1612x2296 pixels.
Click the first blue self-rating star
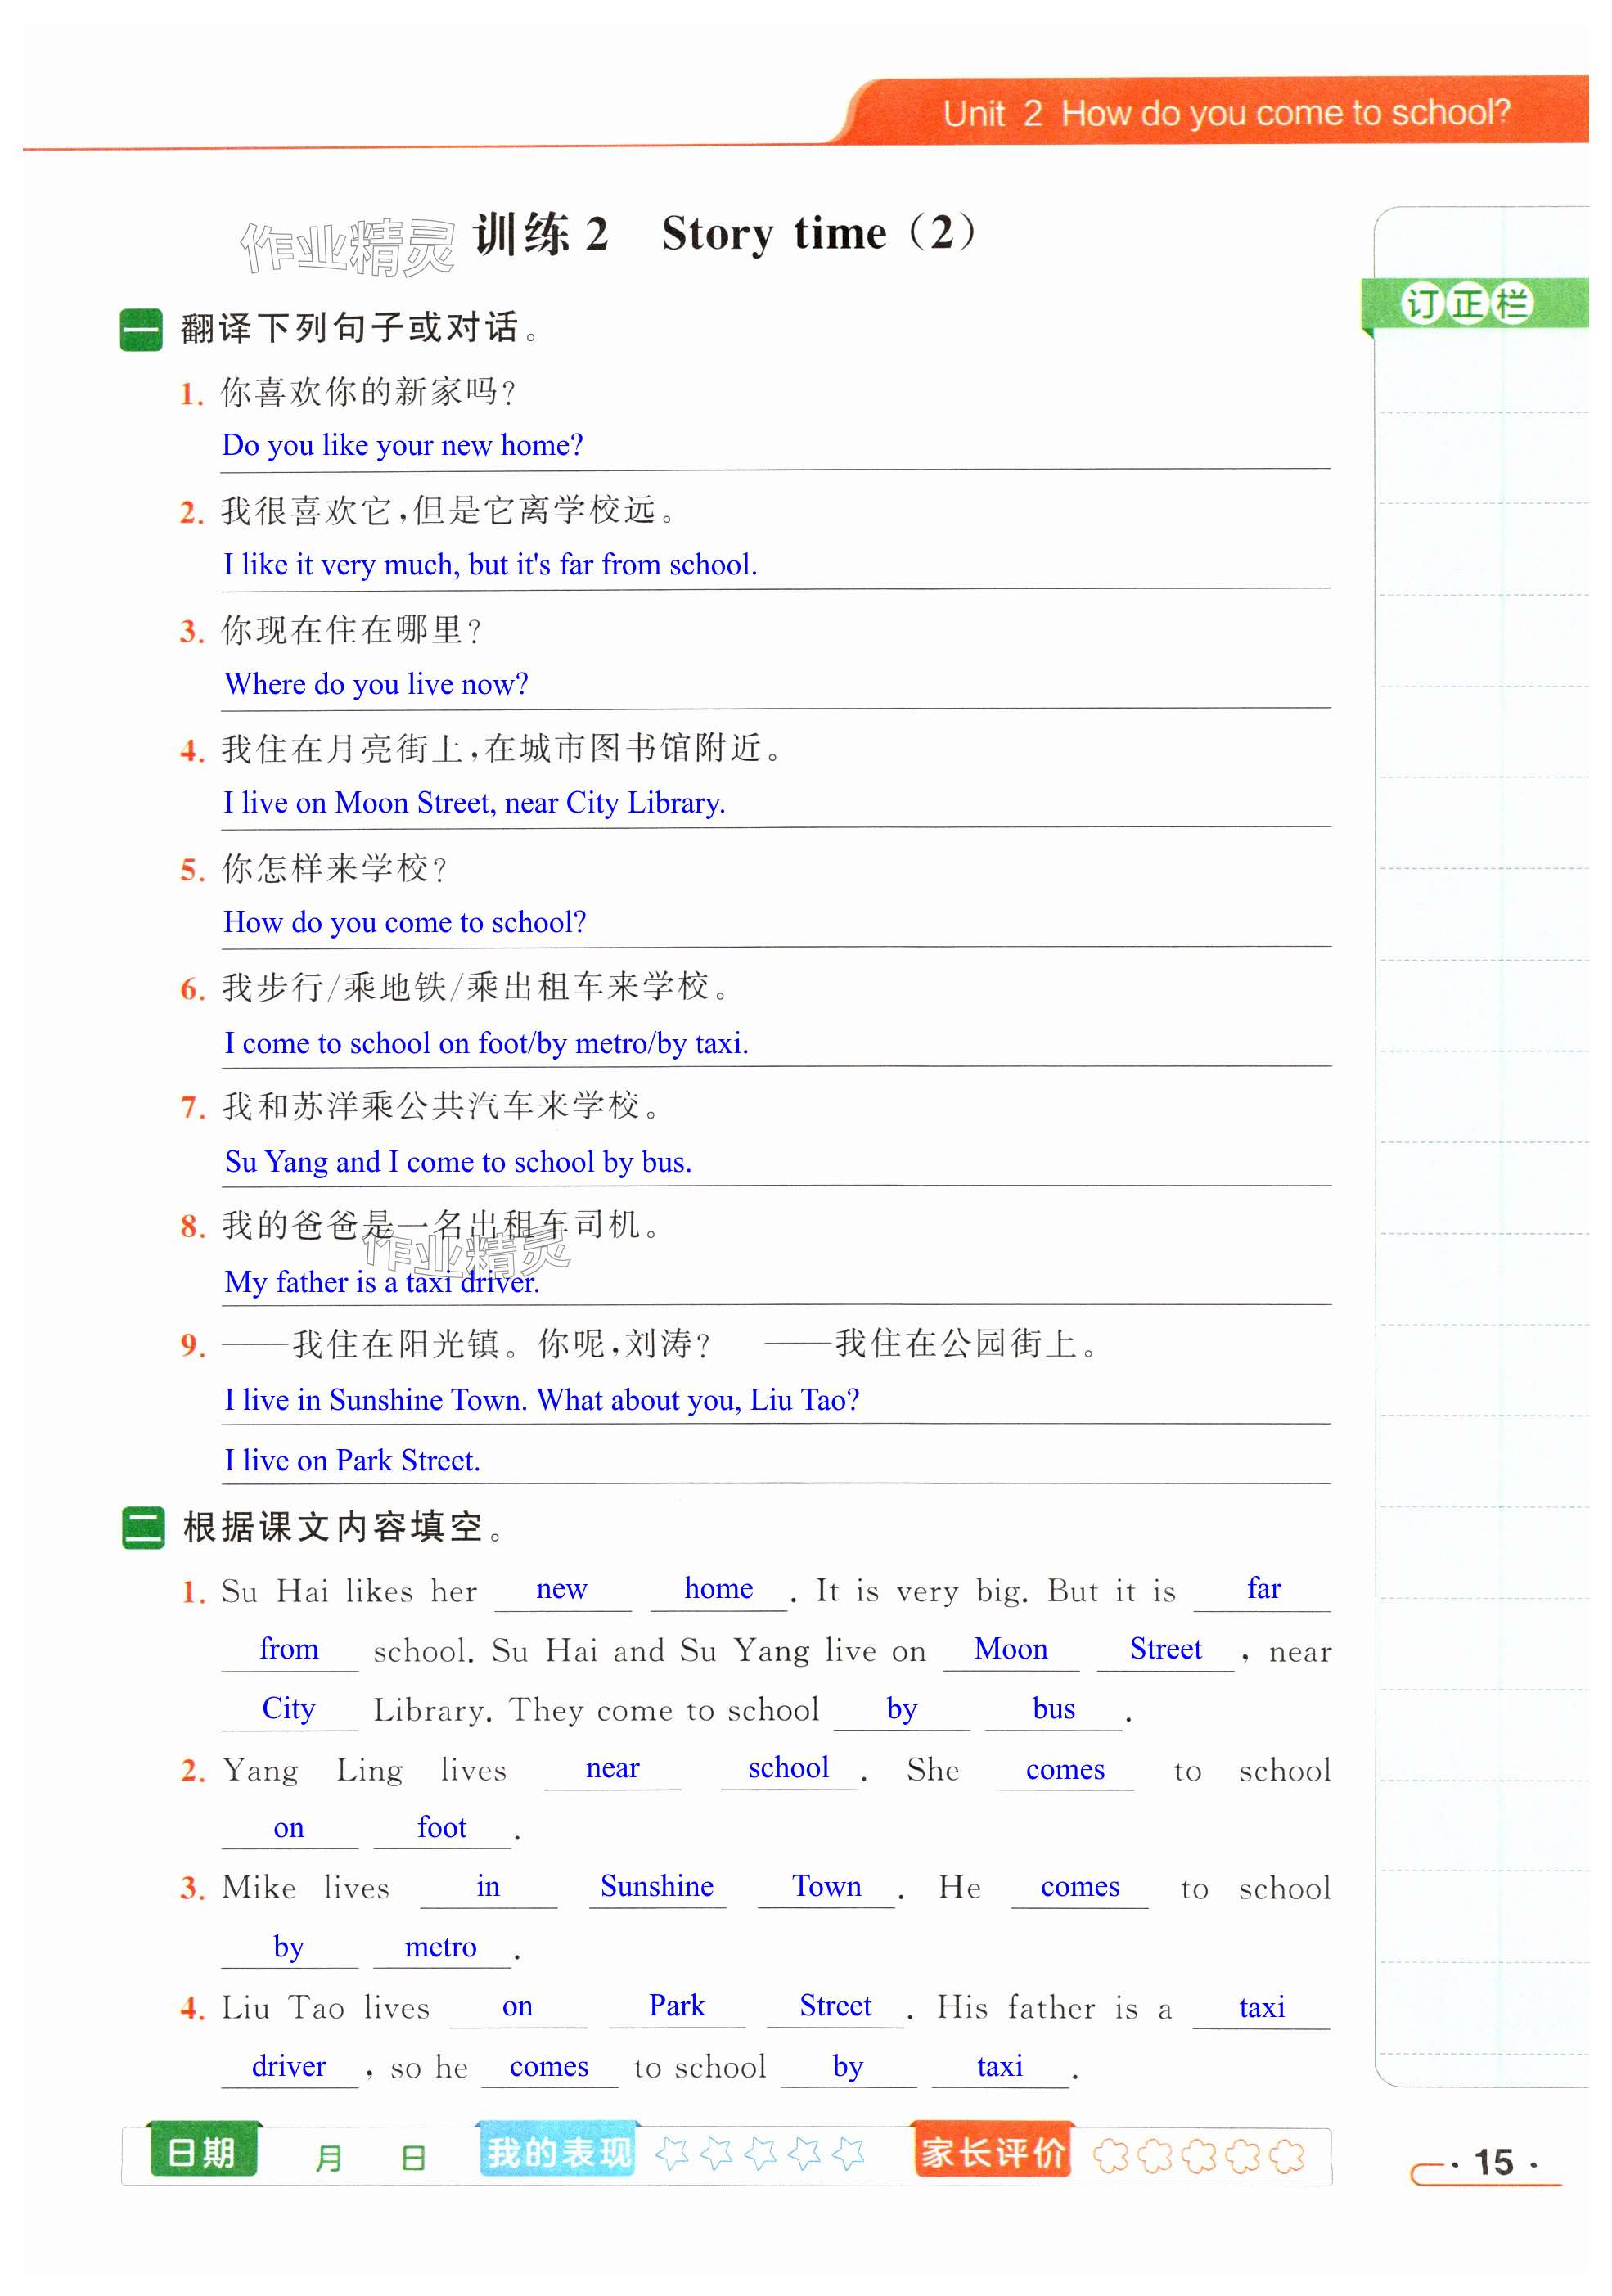coord(672,2153)
